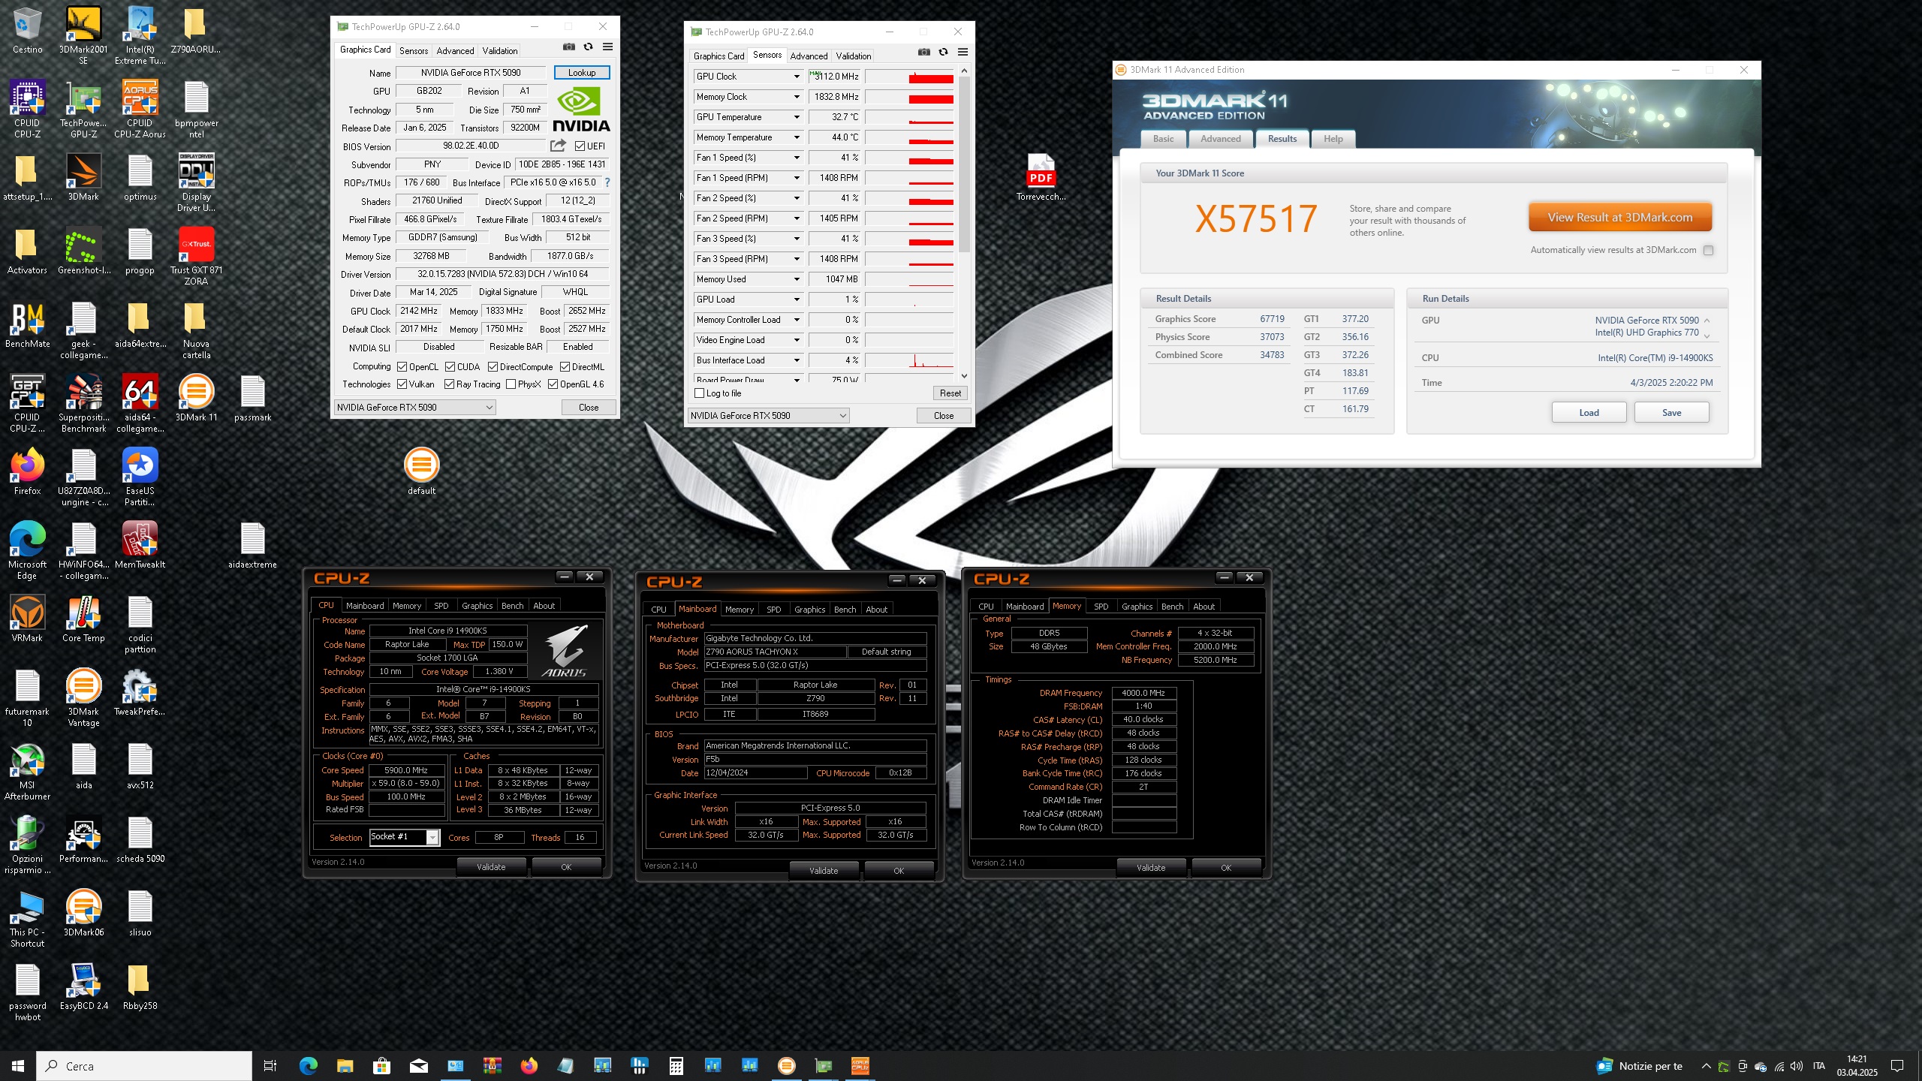Open Firefox from the taskbar
Image resolution: width=1922 pixels, height=1081 pixels.
[x=529, y=1065]
